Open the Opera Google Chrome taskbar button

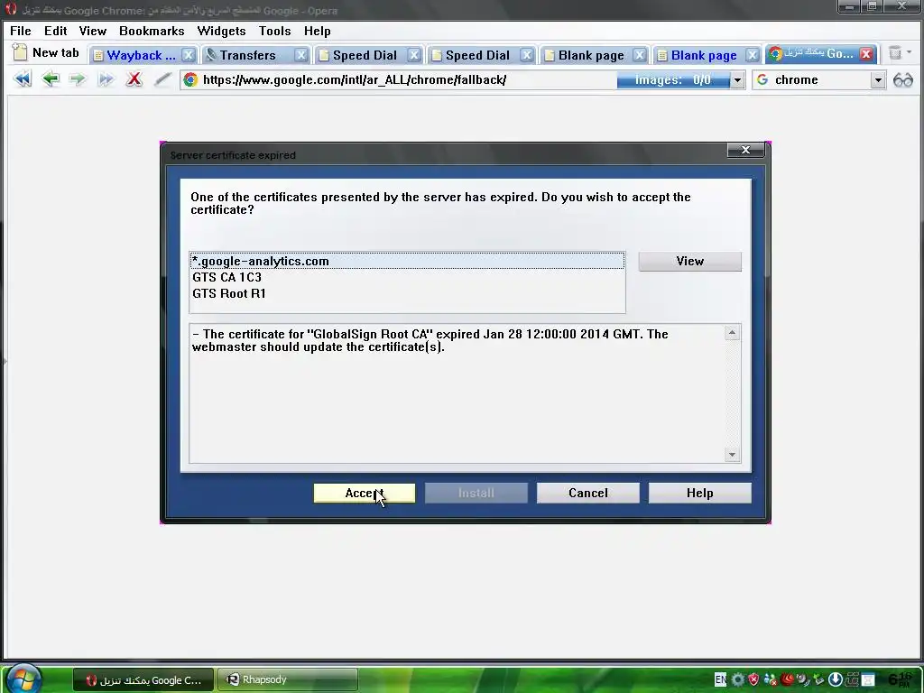(143, 679)
